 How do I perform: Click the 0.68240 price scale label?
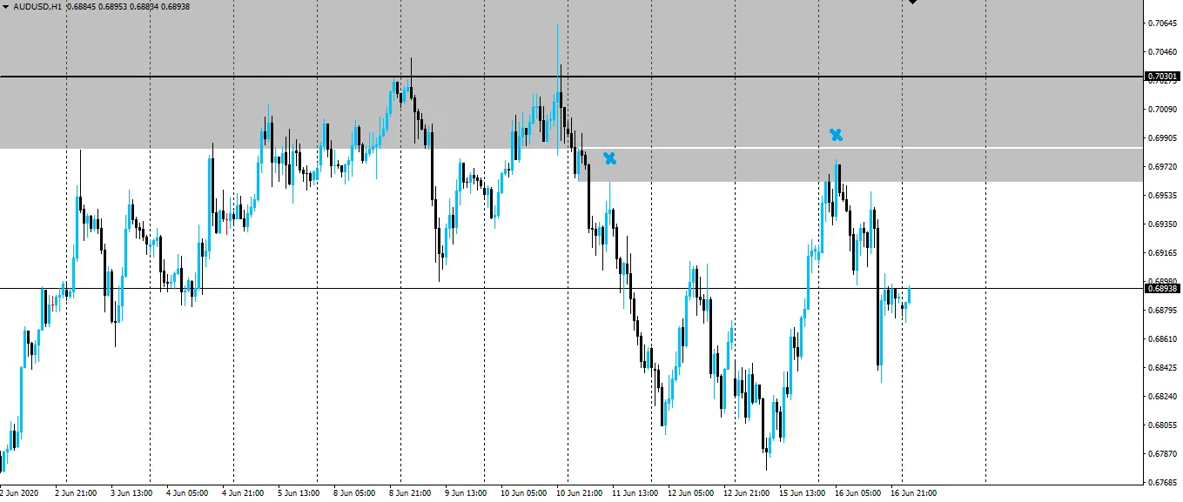(1163, 397)
